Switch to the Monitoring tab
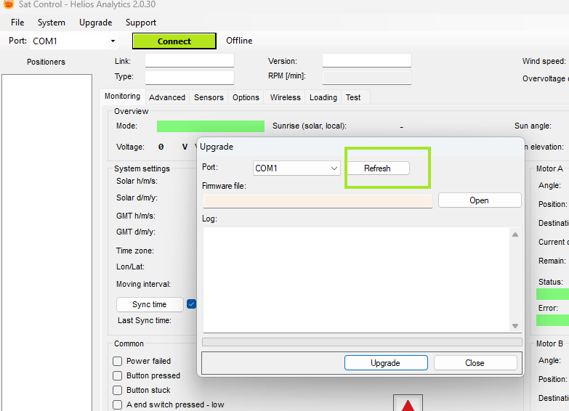This screenshot has width=569, height=411. pyautogui.click(x=122, y=96)
